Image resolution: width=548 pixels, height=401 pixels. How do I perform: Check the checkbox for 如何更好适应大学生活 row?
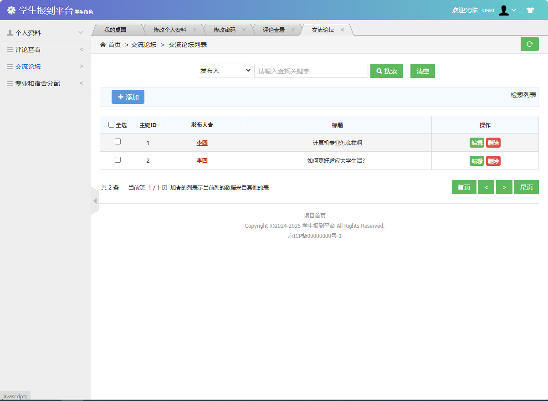(x=117, y=160)
